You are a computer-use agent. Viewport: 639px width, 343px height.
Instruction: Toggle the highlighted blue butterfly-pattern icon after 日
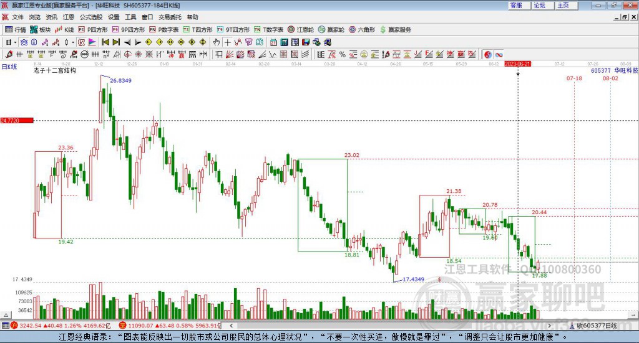(24, 42)
